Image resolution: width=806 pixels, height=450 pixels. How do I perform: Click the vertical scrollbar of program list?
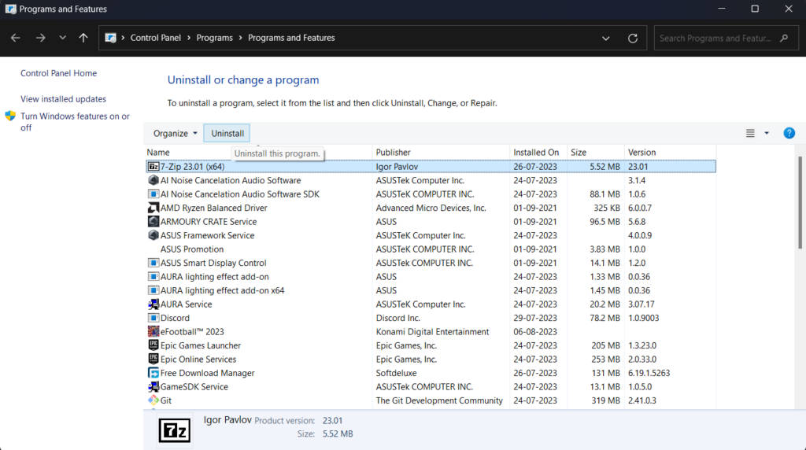click(x=800, y=202)
